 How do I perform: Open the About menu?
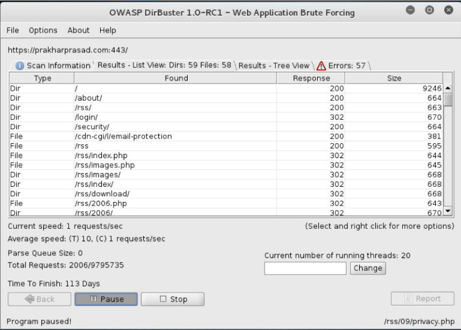point(78,30)
